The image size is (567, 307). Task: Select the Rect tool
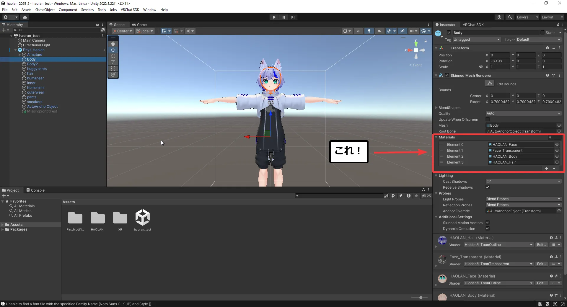click(113, 68)
